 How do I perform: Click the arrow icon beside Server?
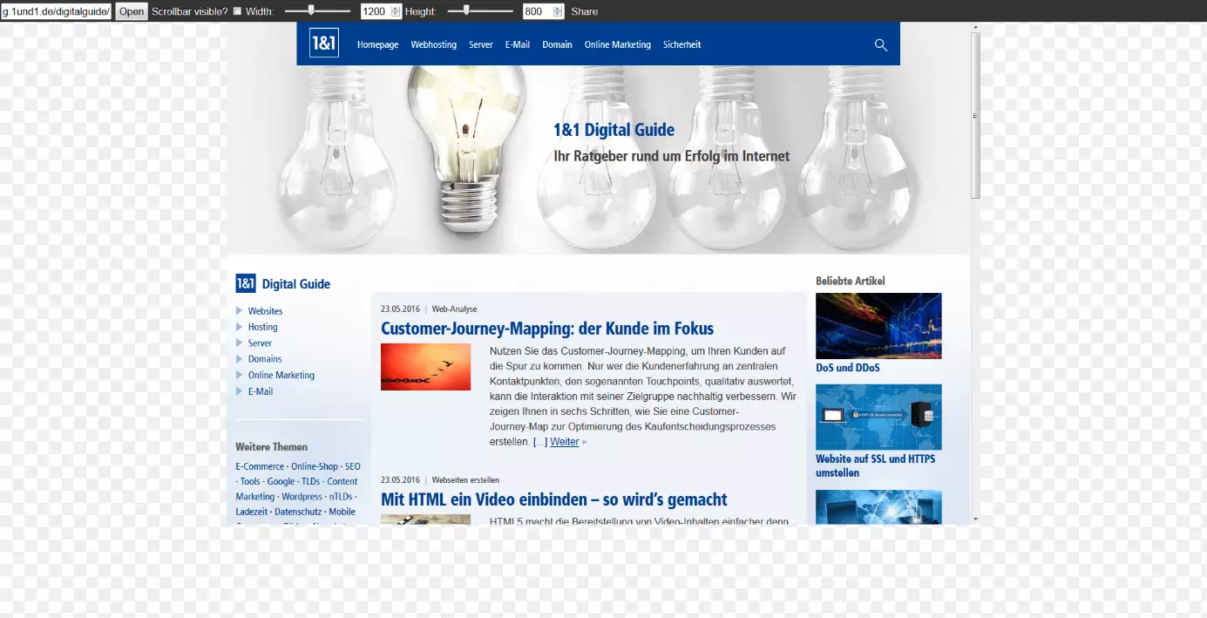pos(240,343)
